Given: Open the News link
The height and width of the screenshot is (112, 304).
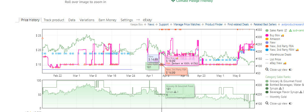Looking at the screenshot, I should point(151,24).
